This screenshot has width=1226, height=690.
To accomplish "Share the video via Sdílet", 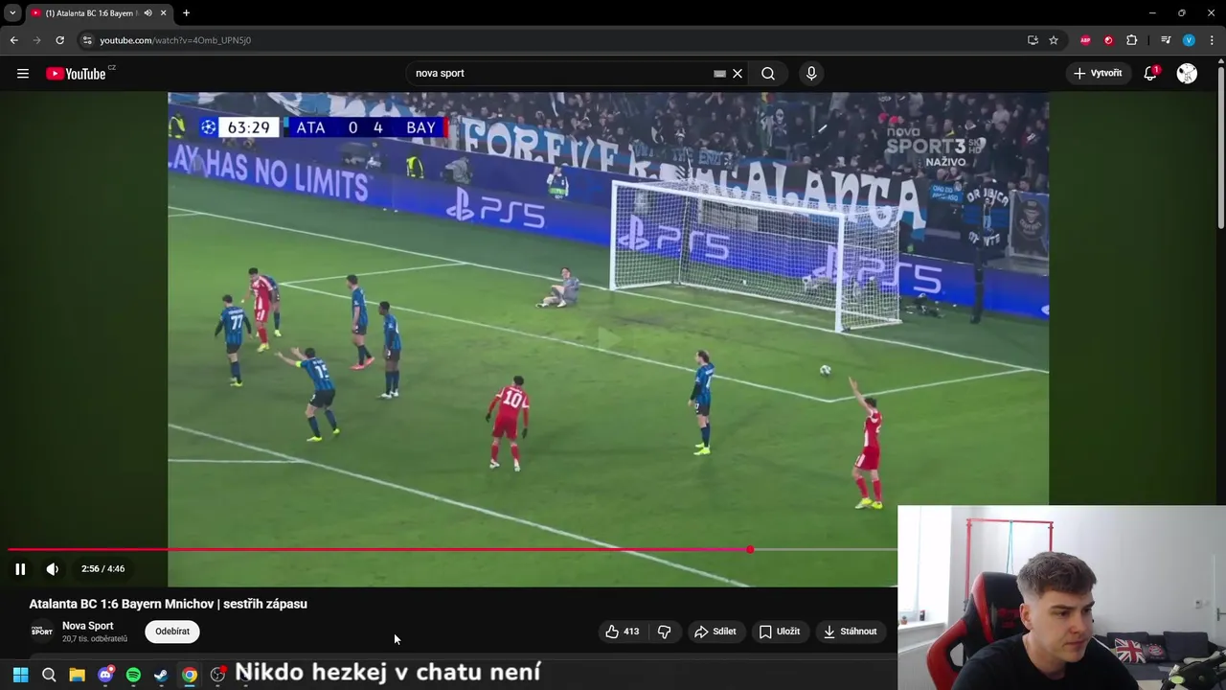I will [x=715, y=632].
